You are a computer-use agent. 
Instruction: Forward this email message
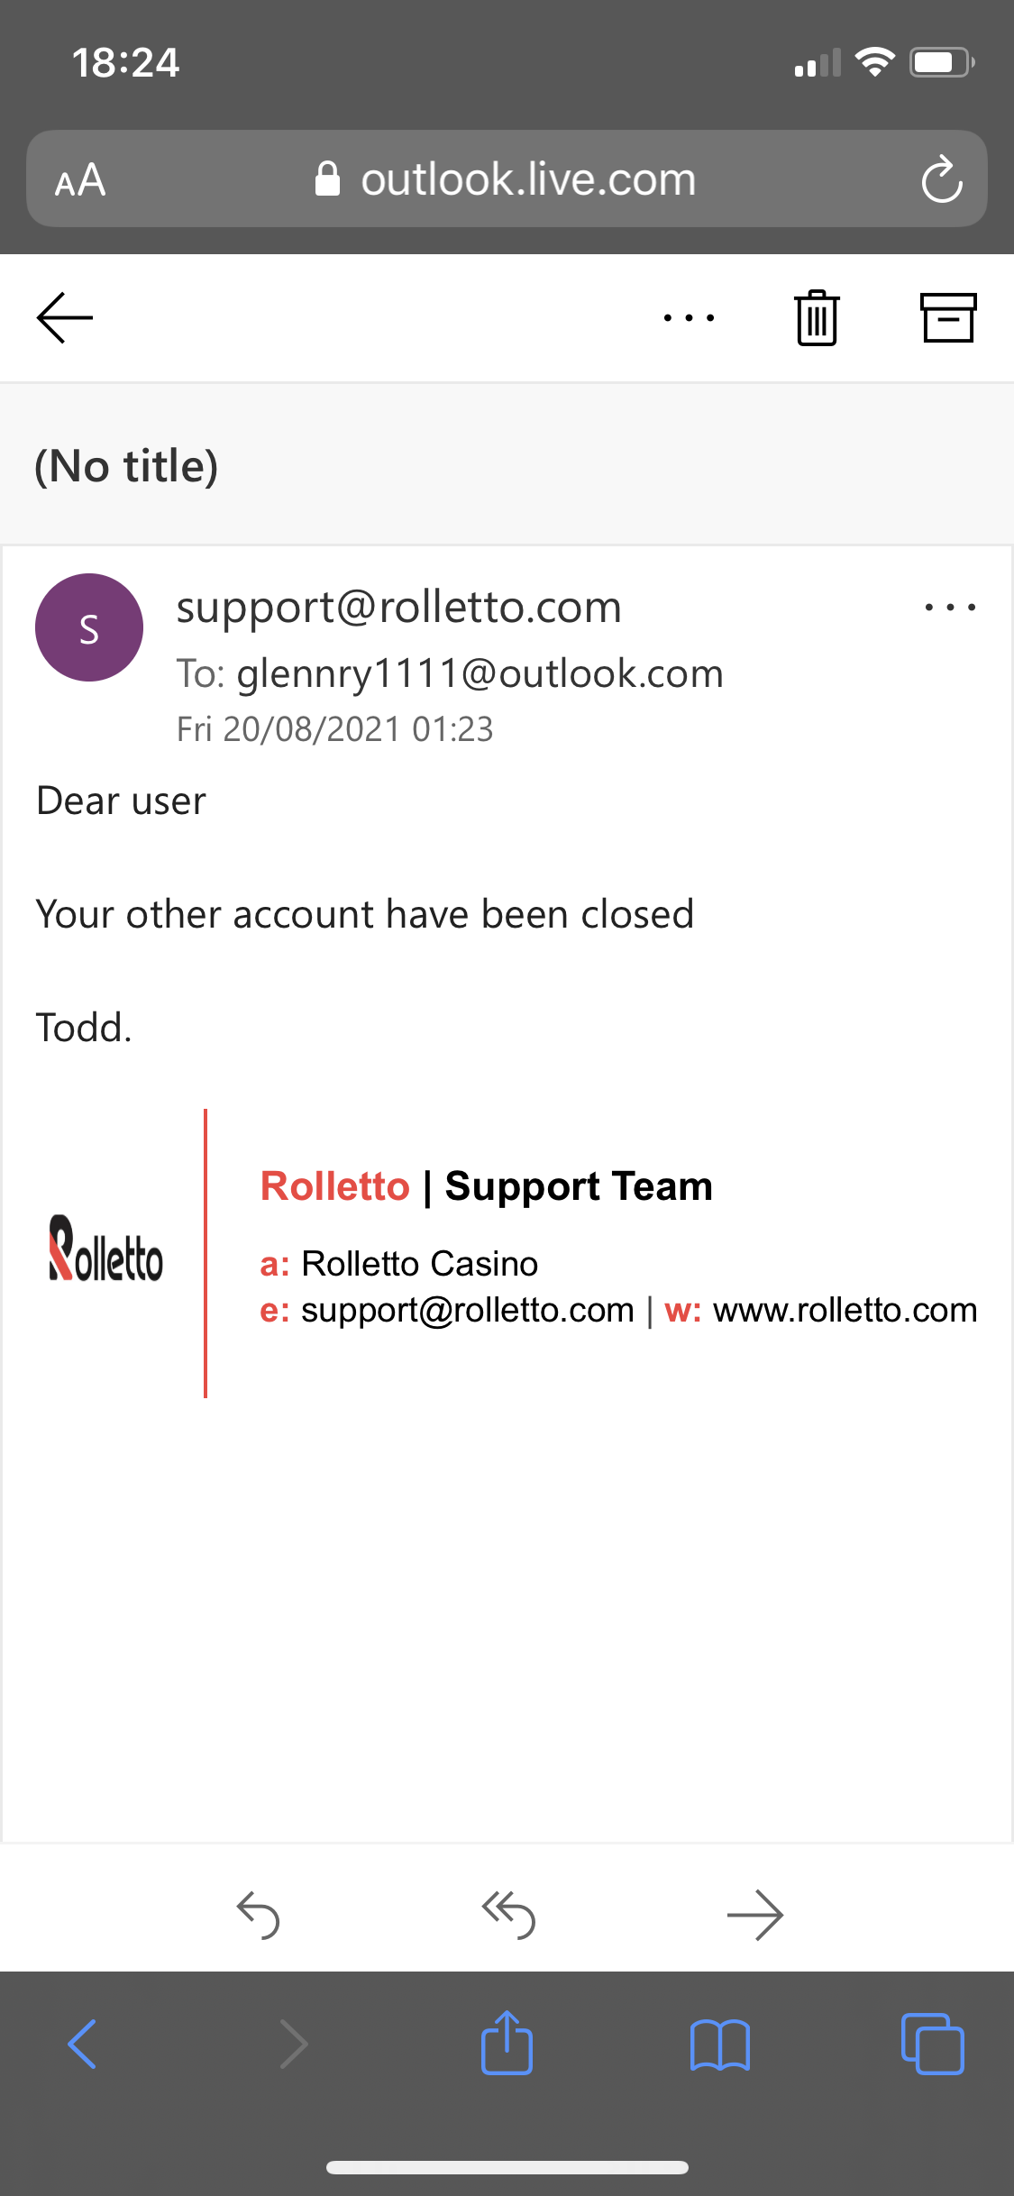(x=754, y=1914)
